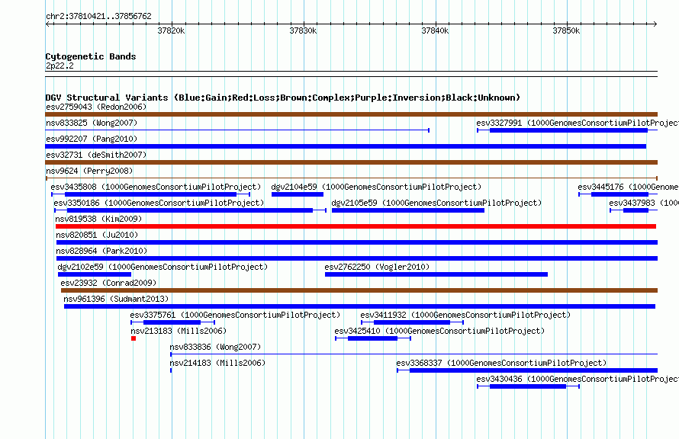Select the blue dgv2104e59 gain bar
Viewport: 679px width, 439px height.
[298, 194]
